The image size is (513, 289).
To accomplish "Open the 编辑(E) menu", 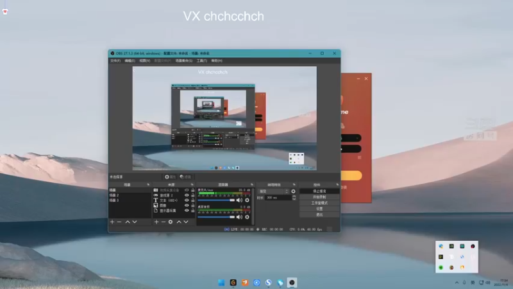I will (130, 60).
